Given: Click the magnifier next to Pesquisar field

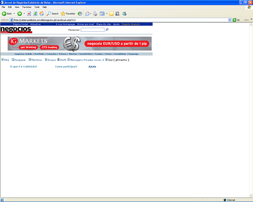Looking at the screenshot, I should [x=107, y=30].
